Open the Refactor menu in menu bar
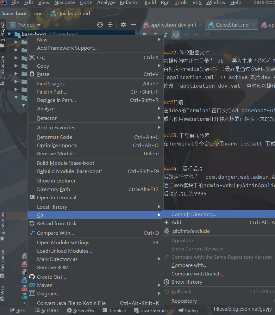Viewport: 275px width, 315px height. pyautogui.click(x=129, y=3)
